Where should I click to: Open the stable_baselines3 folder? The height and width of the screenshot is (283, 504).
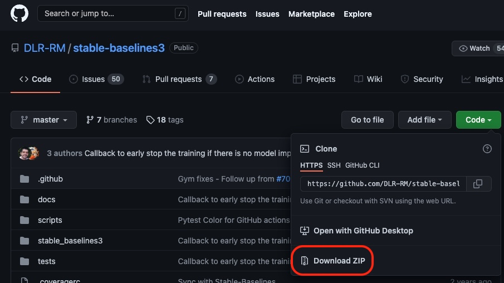(x=70, y=241)
